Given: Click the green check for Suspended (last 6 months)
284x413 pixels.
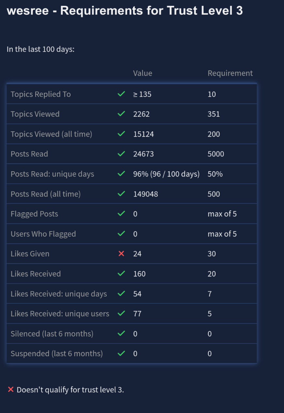Looking at the screenshot, I should click(121, 353).
